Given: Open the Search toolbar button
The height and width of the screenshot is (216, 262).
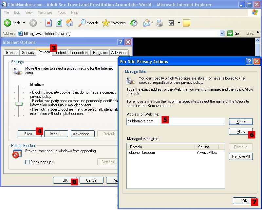Looking at the screenshot, I should (88, 23).
